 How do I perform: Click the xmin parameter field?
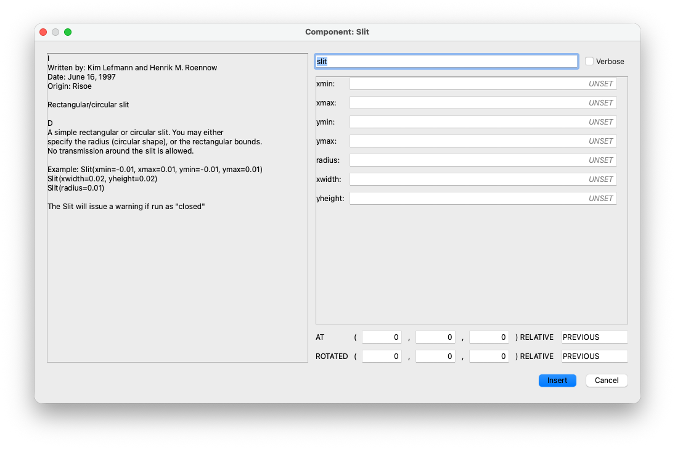pos(483,84)
